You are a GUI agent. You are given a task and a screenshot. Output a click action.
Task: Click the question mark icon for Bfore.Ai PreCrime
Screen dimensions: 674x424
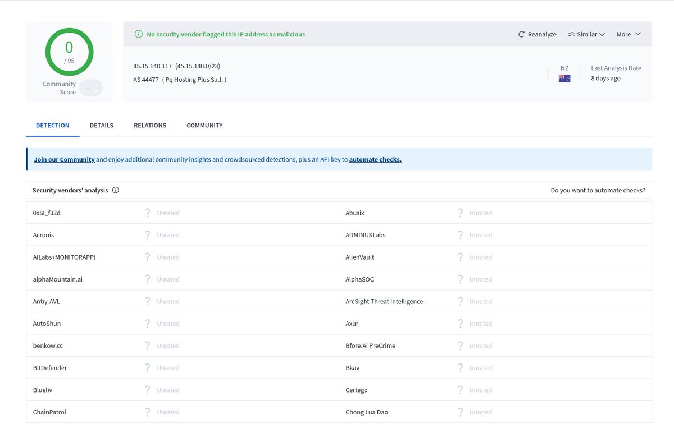[461, 345]
